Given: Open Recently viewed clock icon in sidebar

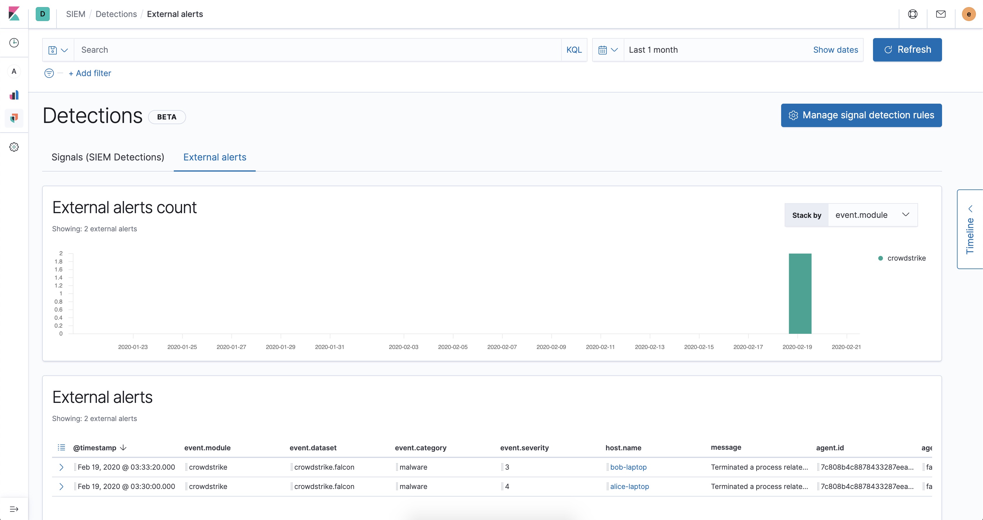Looking at the screenshot, I should (x=14, y=42).
